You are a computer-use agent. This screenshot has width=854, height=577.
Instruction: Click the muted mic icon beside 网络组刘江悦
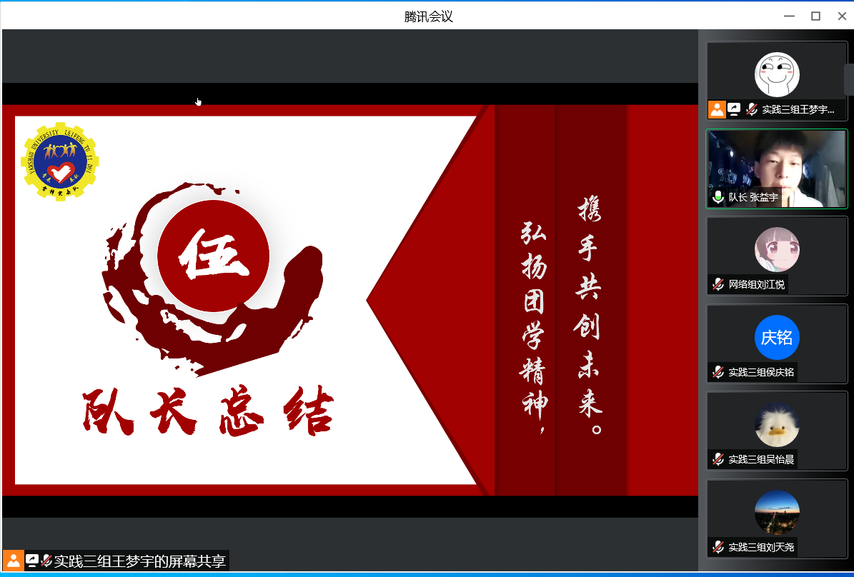coord(718,284)
